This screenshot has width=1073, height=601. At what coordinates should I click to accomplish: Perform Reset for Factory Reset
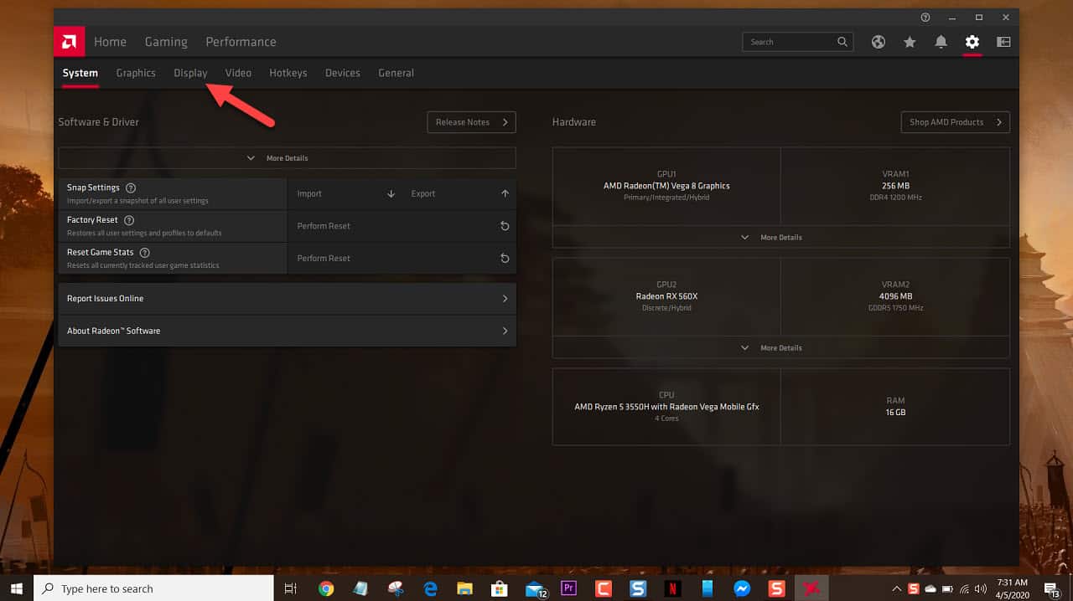[x=402, y=226]
